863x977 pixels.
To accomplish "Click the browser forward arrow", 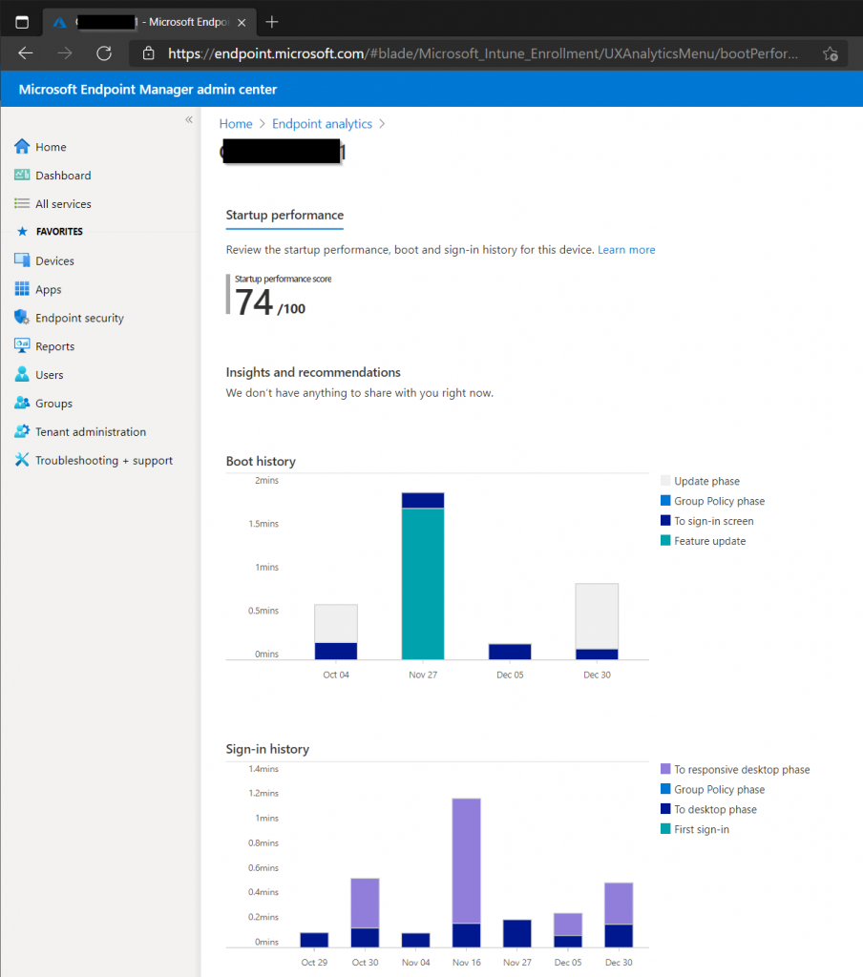I will (x=65, y=53).
